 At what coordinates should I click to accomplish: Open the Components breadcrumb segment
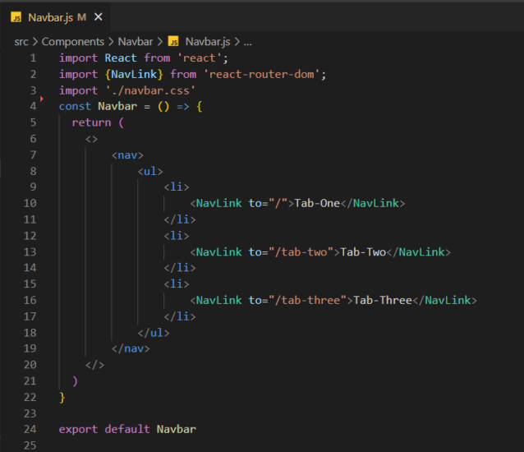(73, 41)
